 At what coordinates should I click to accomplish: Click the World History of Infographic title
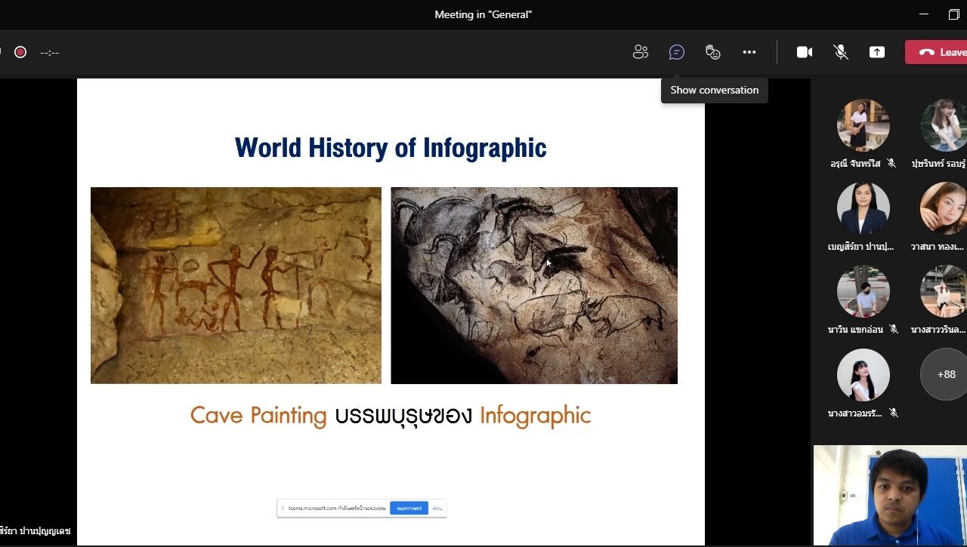(391, 148)
